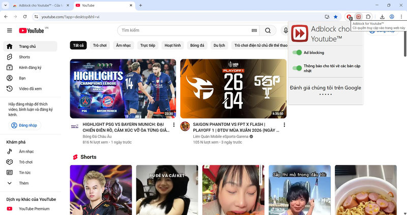
Task: Click the red extension icon with badge 2
Action: (x=349, y=17)
